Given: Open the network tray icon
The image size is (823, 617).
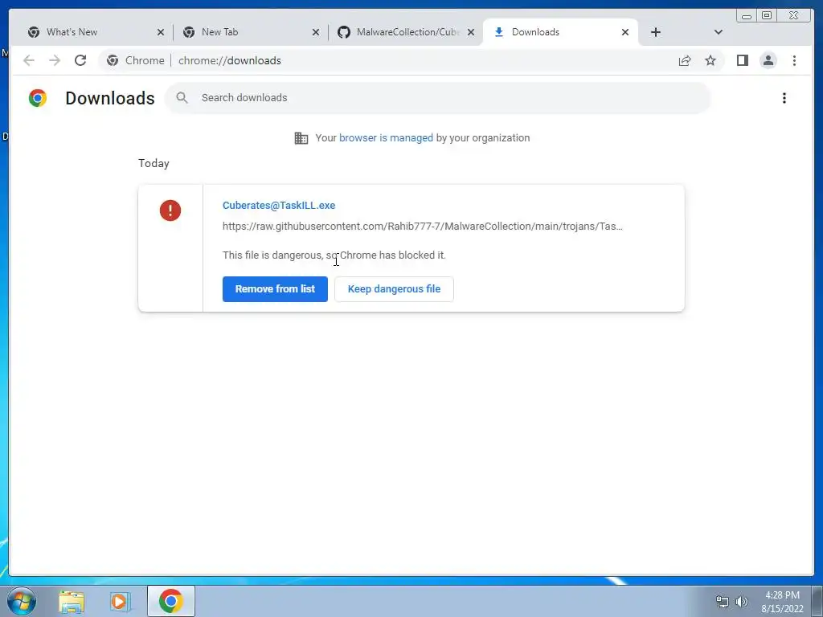Looking at the screenshot, I should tap(723, 602).
